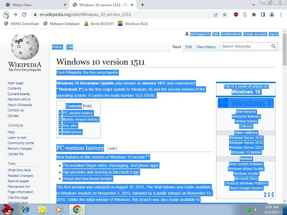The width and height of the screenshot is (287, 215).
Task: Open New features in the Windows 10 series box
Action: 246,111
